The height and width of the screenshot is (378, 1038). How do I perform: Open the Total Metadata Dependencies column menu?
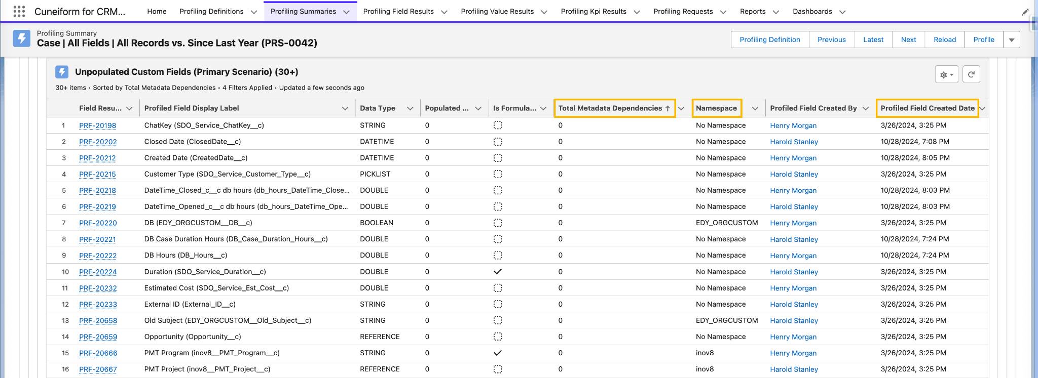[x=681, y=108]
